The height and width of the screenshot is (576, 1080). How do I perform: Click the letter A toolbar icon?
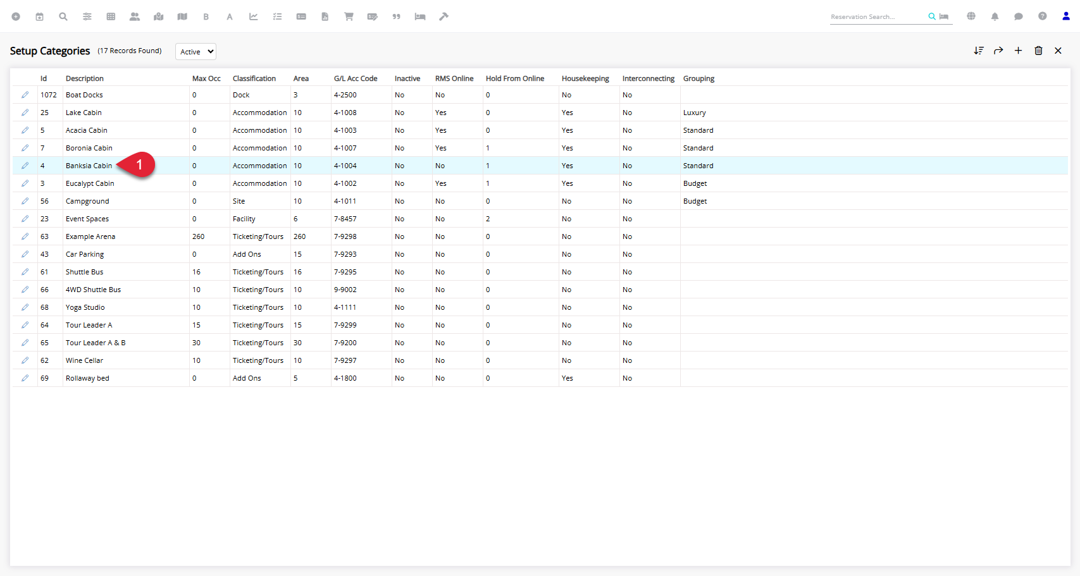[230, 16]
